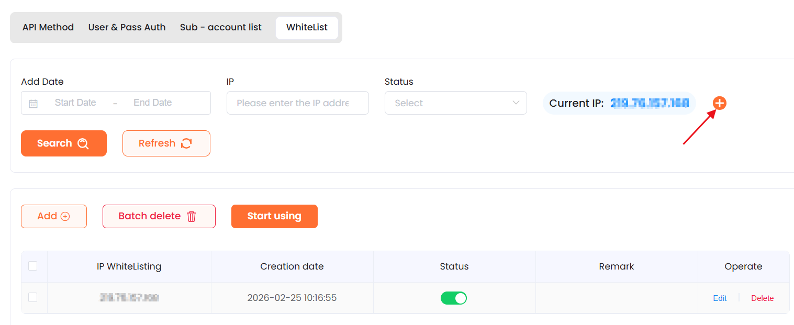Expand Status dropdown using chevron arrow

tap(516, 103)
